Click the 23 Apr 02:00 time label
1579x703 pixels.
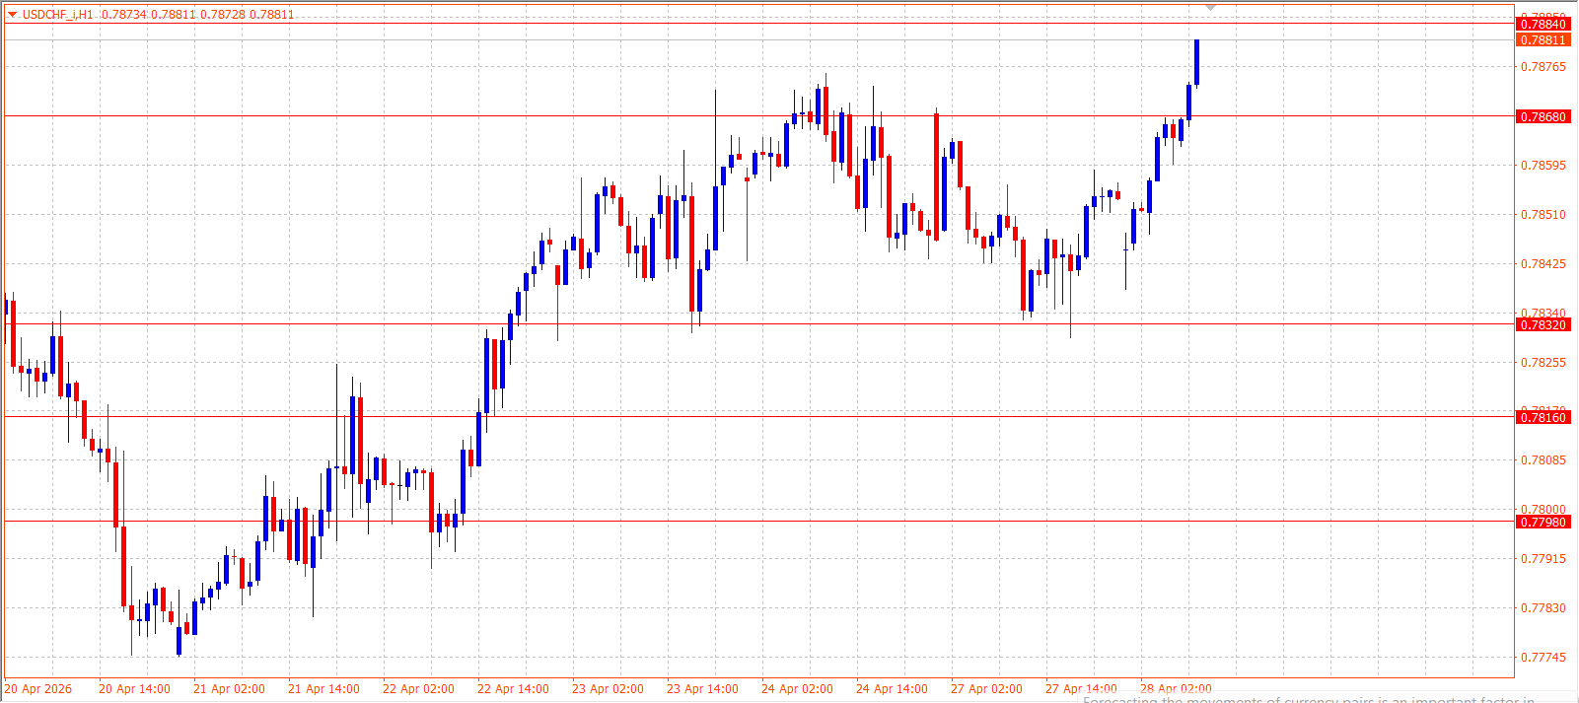coord(608,689)
